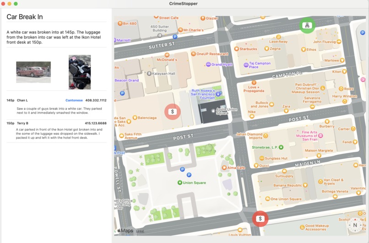
Task: Click the POWELL ST street label
Action: pyautogui.click(x=117, y=179)
